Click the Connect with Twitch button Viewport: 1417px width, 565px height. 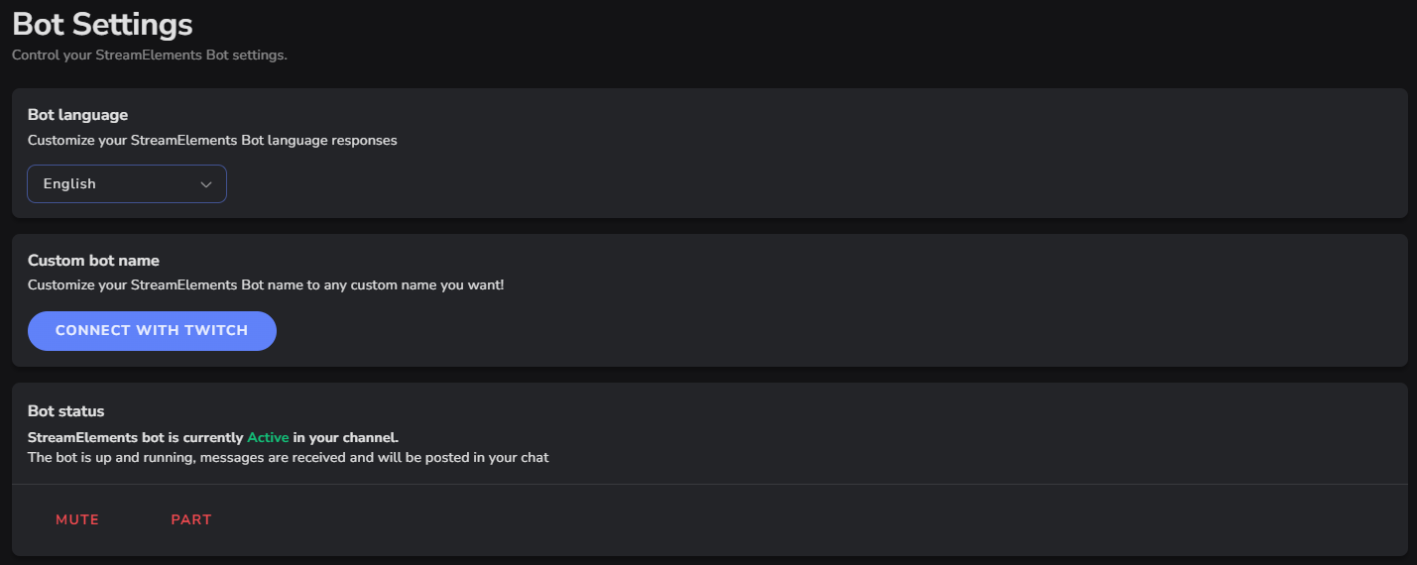[152, 331]
